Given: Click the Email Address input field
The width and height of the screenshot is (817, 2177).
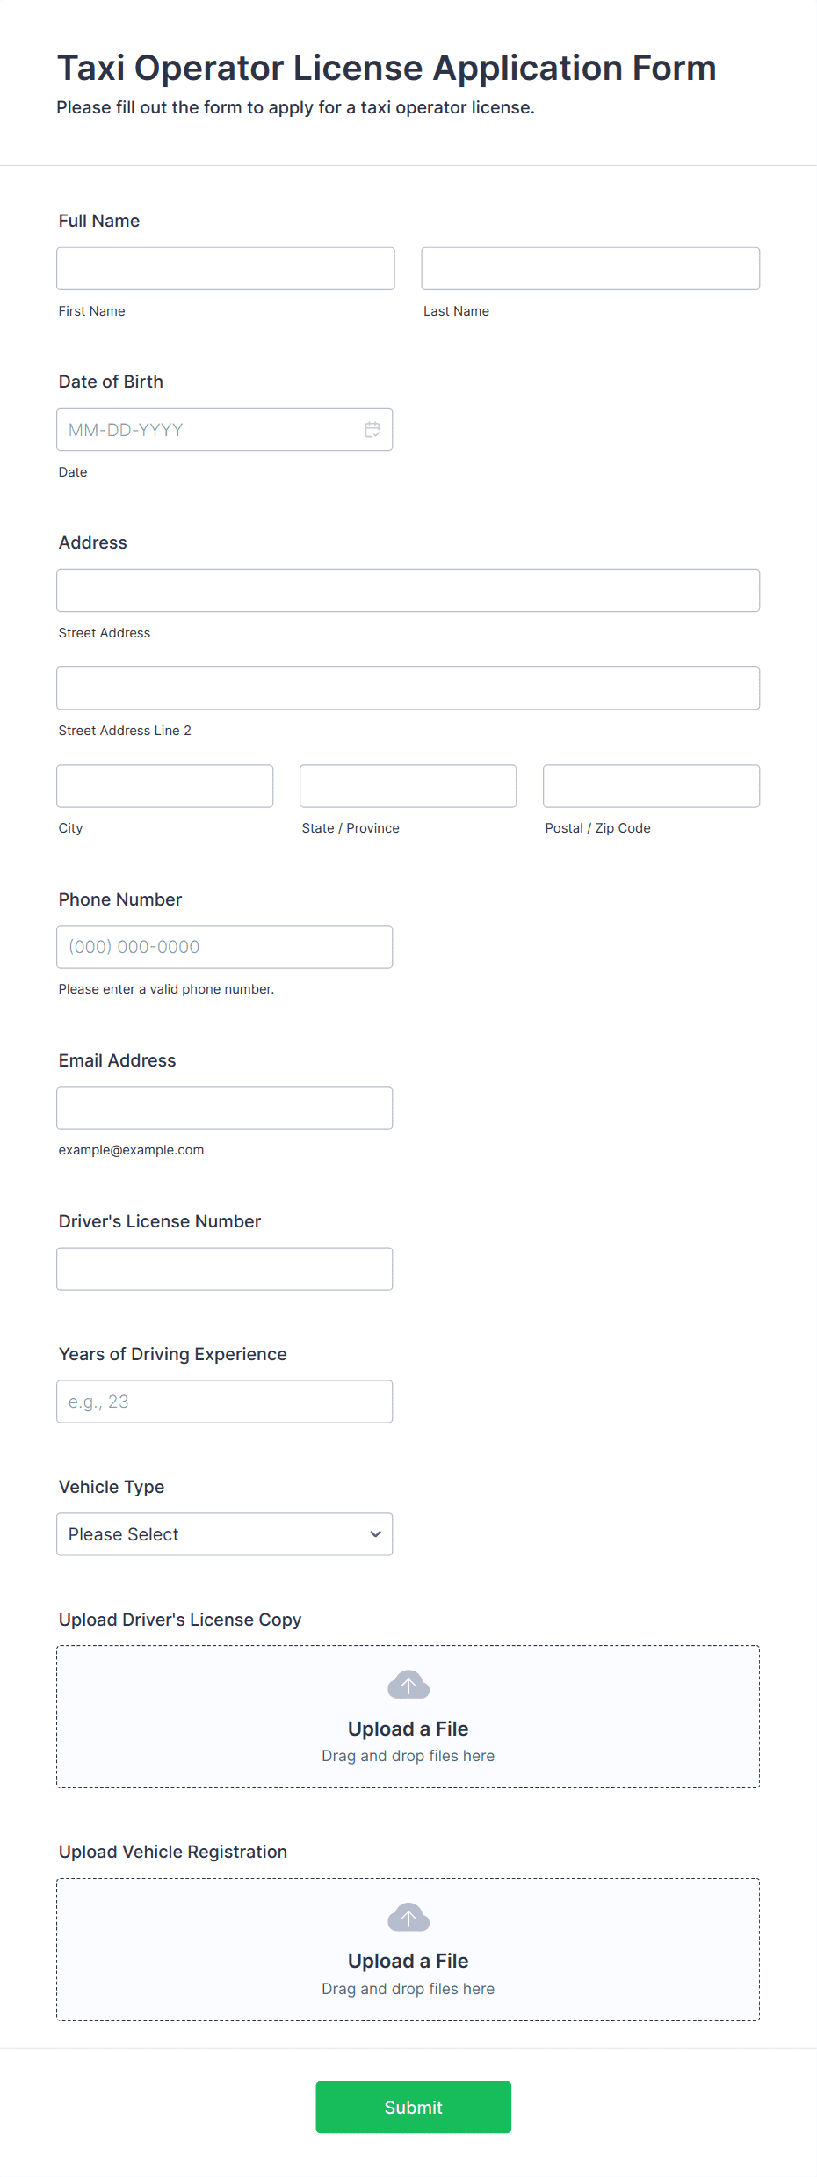Looking at the screenshot, I should tap(225, 1108).
